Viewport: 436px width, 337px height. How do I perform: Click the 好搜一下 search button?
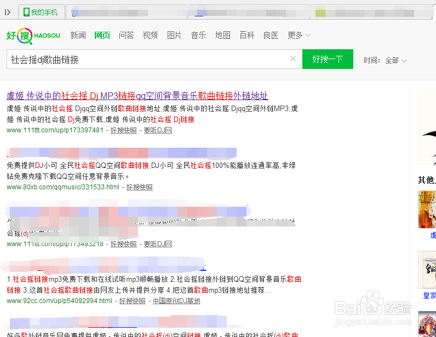pos(328,59)
